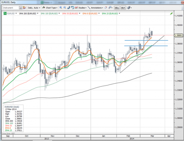Click the Jan label on time axis
Image resolution: width=184 pixels, height=141 pixels.
point(103,136)
